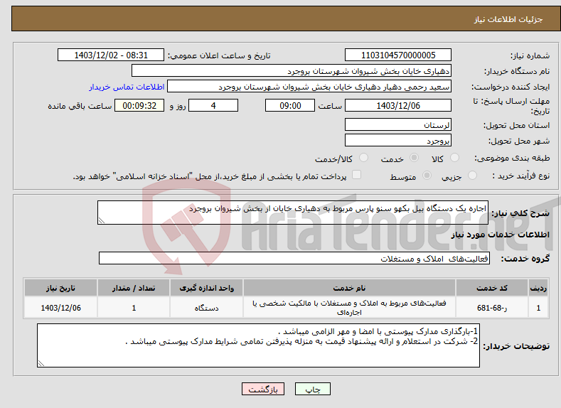Click the service name cell in row 1
Image resolution: width=561 pixels, height=408 pixels.
point(349,308)
